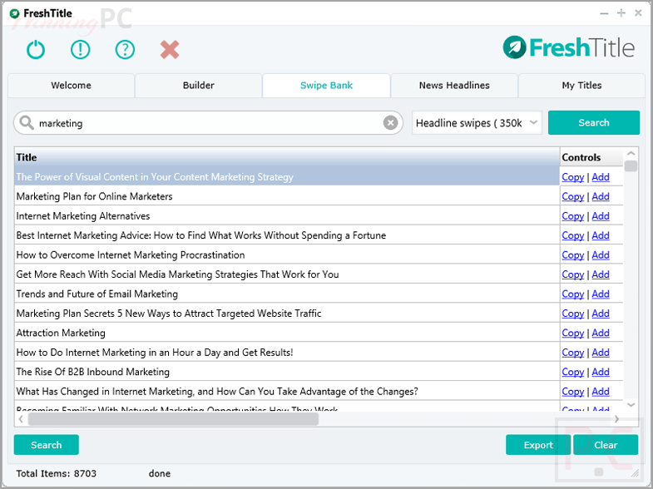
Task: Add 'The Rise Of B2B Inbound Marketing'
Action: (601, 372)
